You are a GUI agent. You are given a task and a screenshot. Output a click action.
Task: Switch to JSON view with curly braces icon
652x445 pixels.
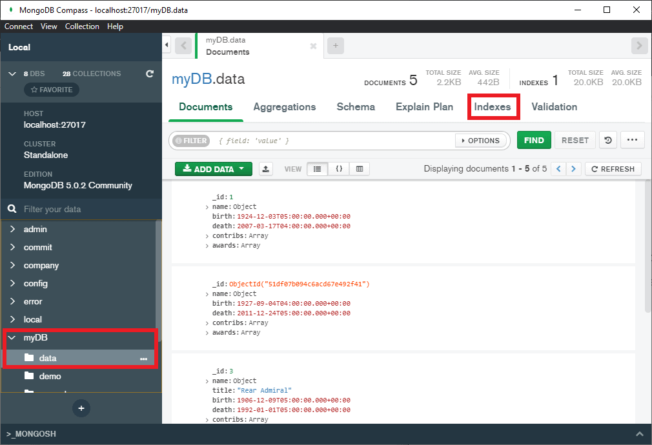point(339,168)
